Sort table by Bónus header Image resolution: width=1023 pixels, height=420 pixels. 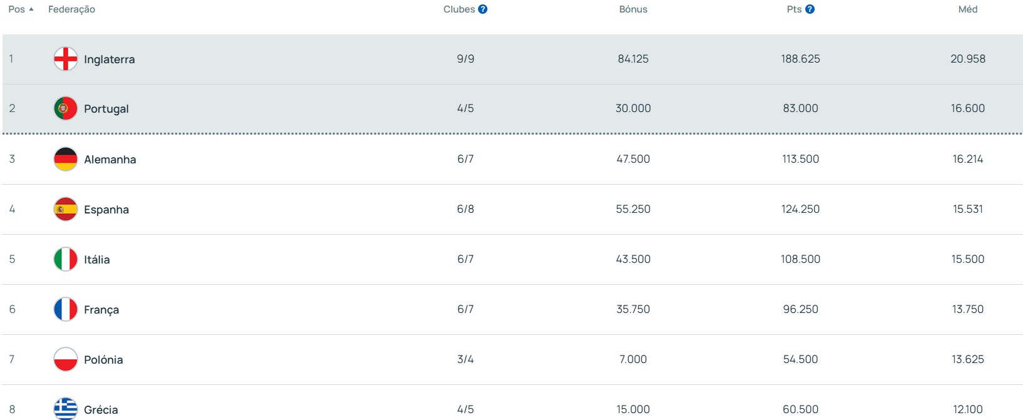click(633, 9)
